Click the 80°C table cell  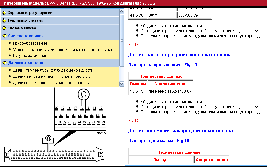coord(162,15)
